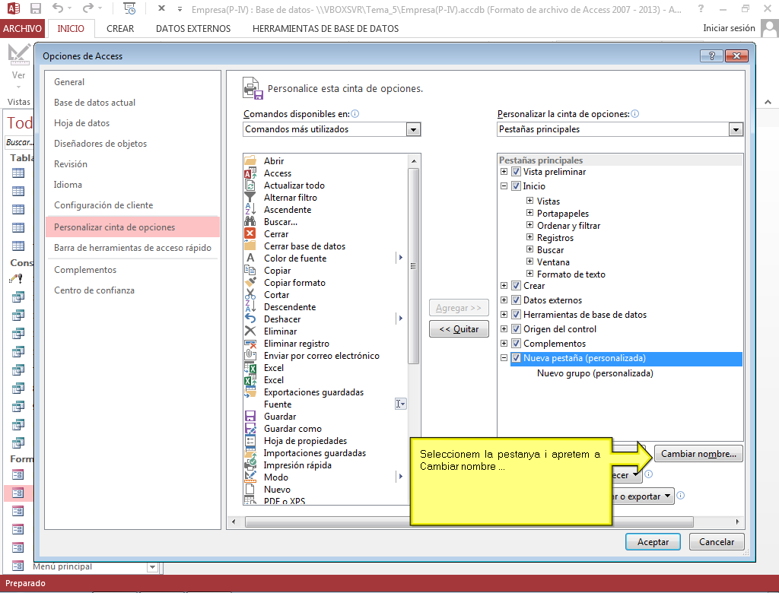
Task: Click Iniciar sesión link
Action: pos(729,28)
